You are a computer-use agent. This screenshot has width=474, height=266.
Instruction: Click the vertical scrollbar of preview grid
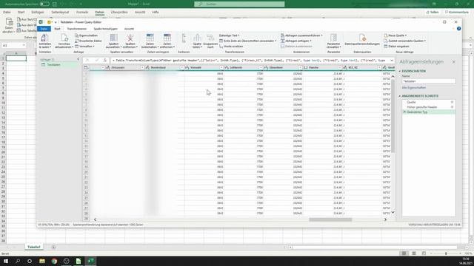coord(393,115)
